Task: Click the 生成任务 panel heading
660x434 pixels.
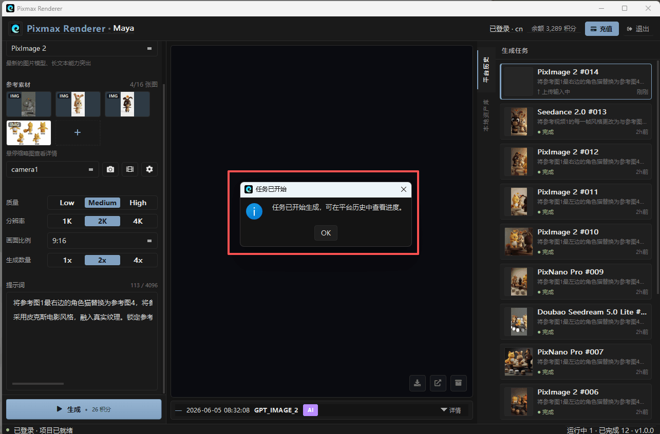Action: click(x=515, y=51)
